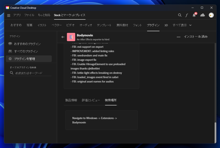
Task: Click the FIX: es6 support on export line
Action: point(87,47)
